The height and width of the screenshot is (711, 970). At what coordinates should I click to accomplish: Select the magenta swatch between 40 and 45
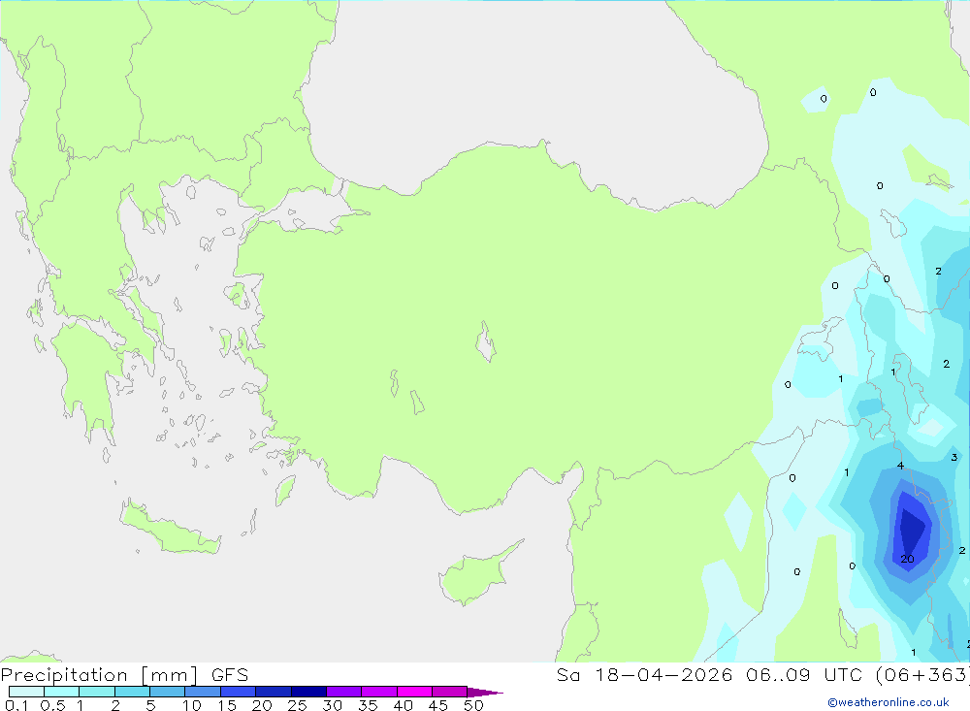click(x=414, y=692)
